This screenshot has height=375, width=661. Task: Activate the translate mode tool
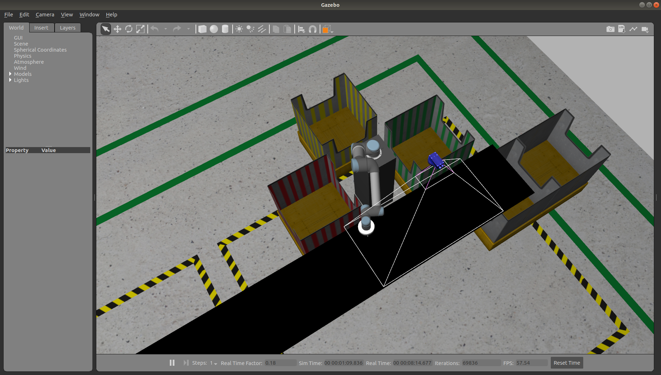(117, 29)
